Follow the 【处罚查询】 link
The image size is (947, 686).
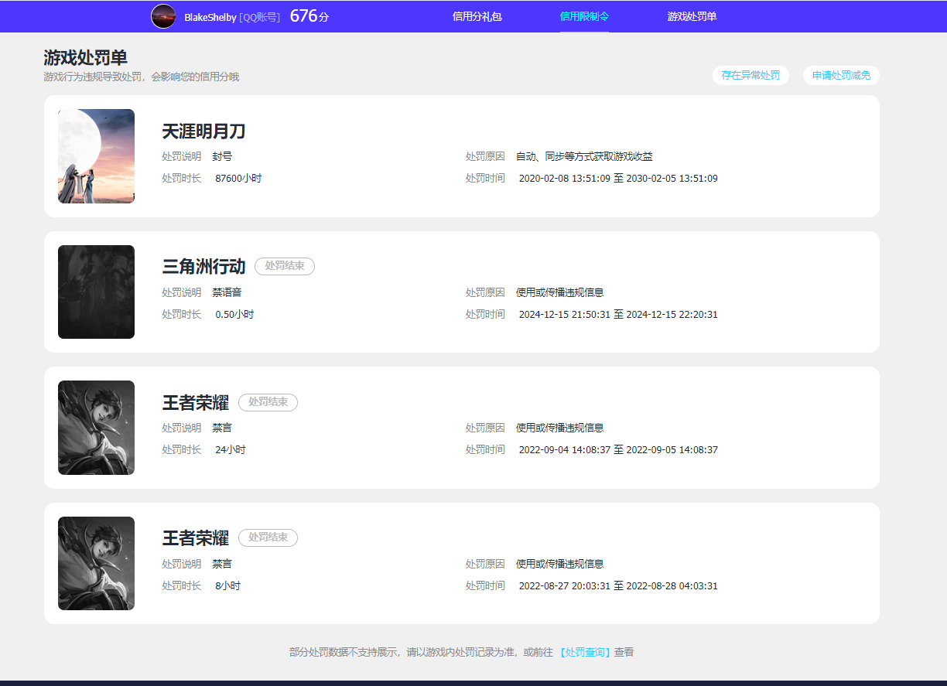click(x=586, y=652)
